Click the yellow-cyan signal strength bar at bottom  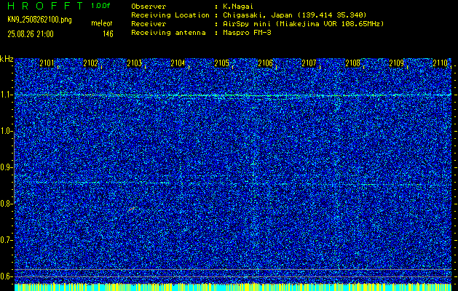(233, 287)
